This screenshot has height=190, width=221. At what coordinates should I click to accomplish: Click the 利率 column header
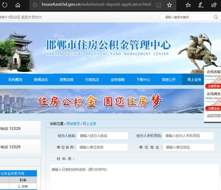coord(23,180)
